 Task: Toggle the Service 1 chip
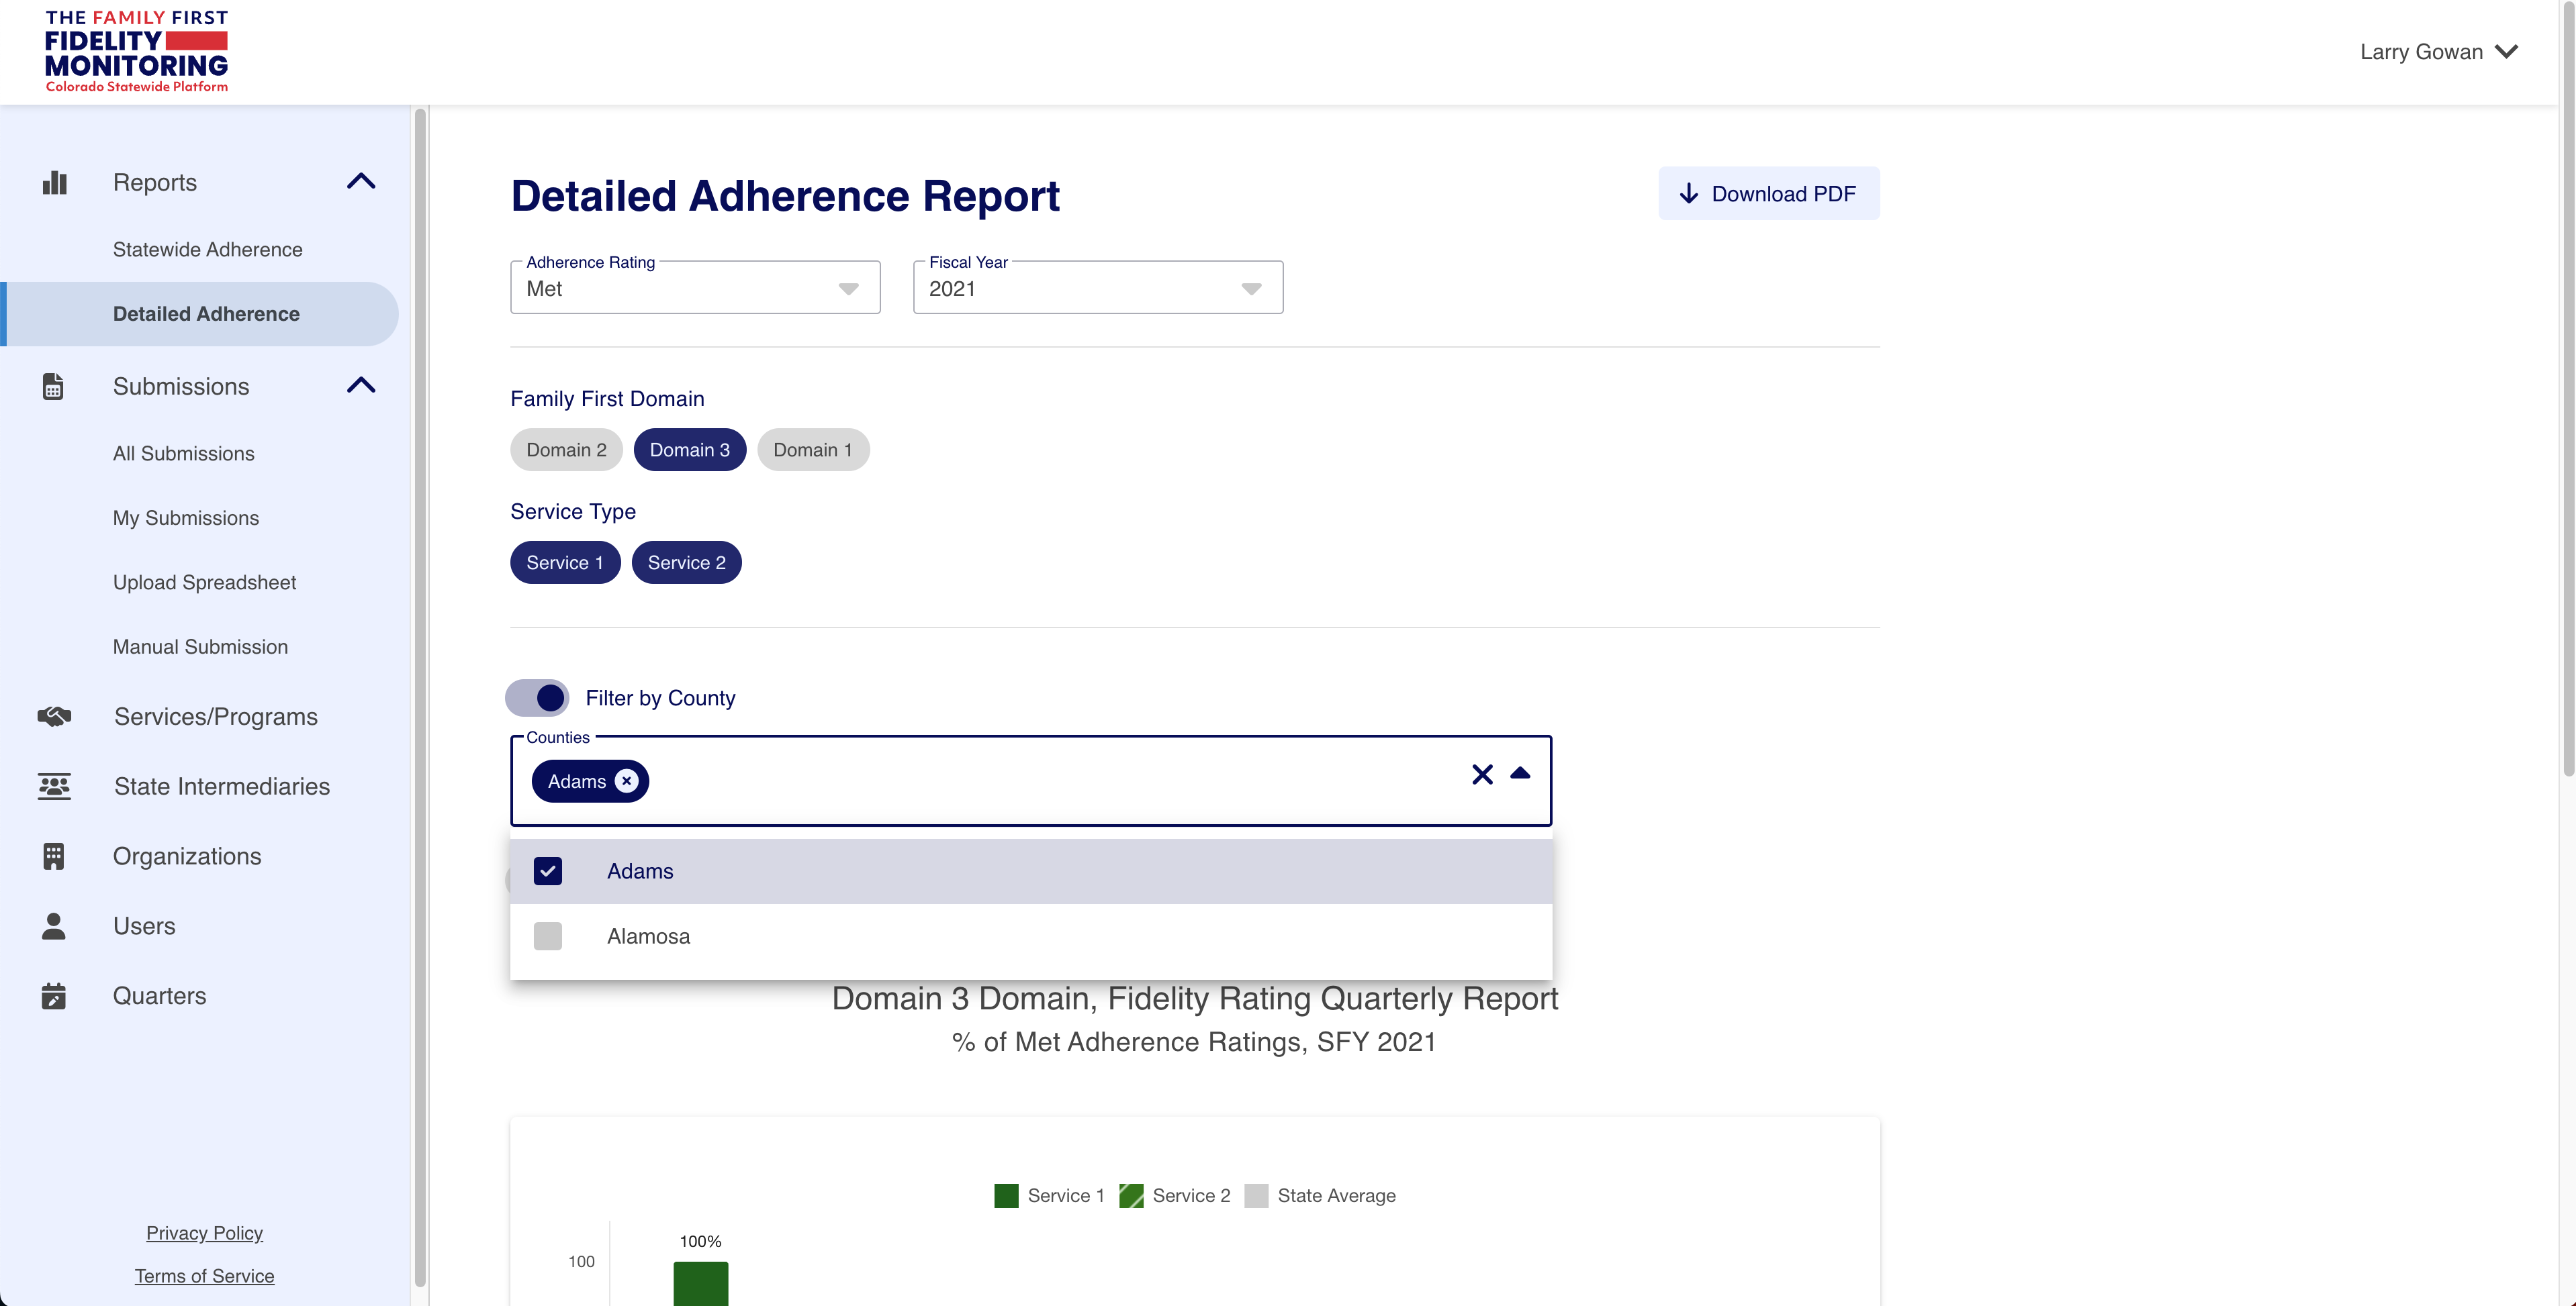tap(565, 562)
